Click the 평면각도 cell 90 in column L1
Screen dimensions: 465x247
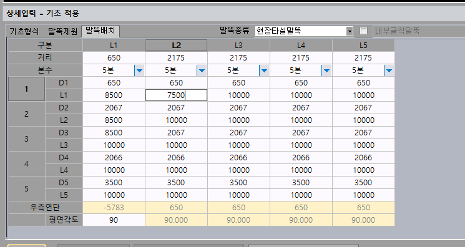(x=114, y=220)
